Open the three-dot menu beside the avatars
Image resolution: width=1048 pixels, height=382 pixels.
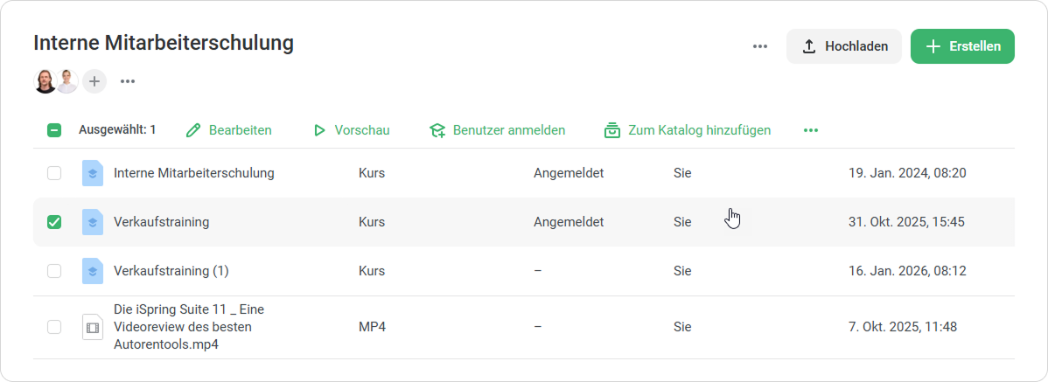[128, 81]
